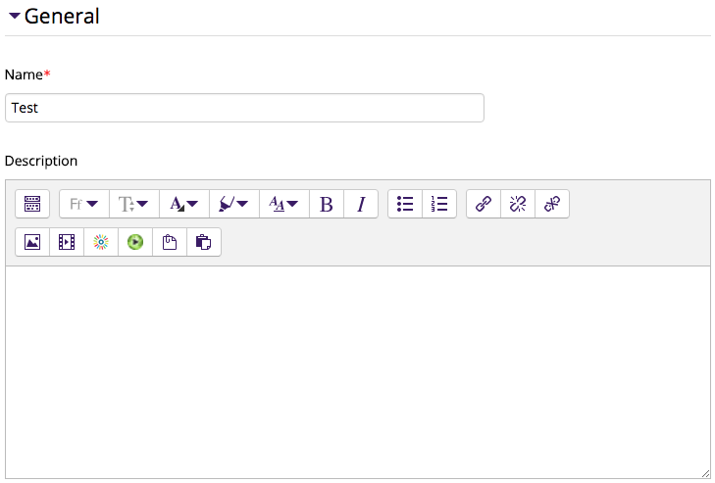Click the third link-style toolbar icon
This screenshot has height=483, width=715.
[x=552, y=204]
